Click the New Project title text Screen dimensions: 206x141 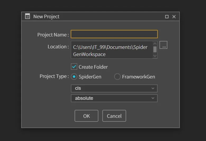(x=46, y=17)
